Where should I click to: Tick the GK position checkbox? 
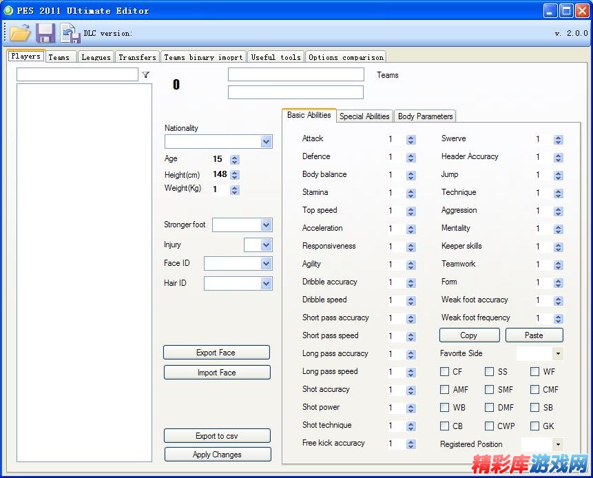click(x=534, y=426)
